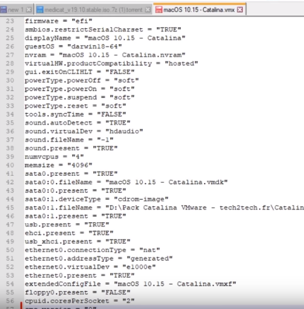The width and height of the screenshot is (304, 309).
Task: Click the cpuid.coresPerSocket = "2" line
Action: (x=79, y=301)
